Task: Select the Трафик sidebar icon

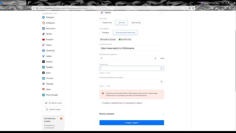Action: [x=44, y=67]
